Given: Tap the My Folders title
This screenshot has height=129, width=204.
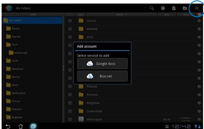Looking at the screenshot, I should 23,8.
